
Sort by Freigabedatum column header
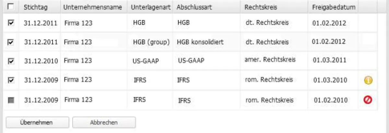click(334, 7)
